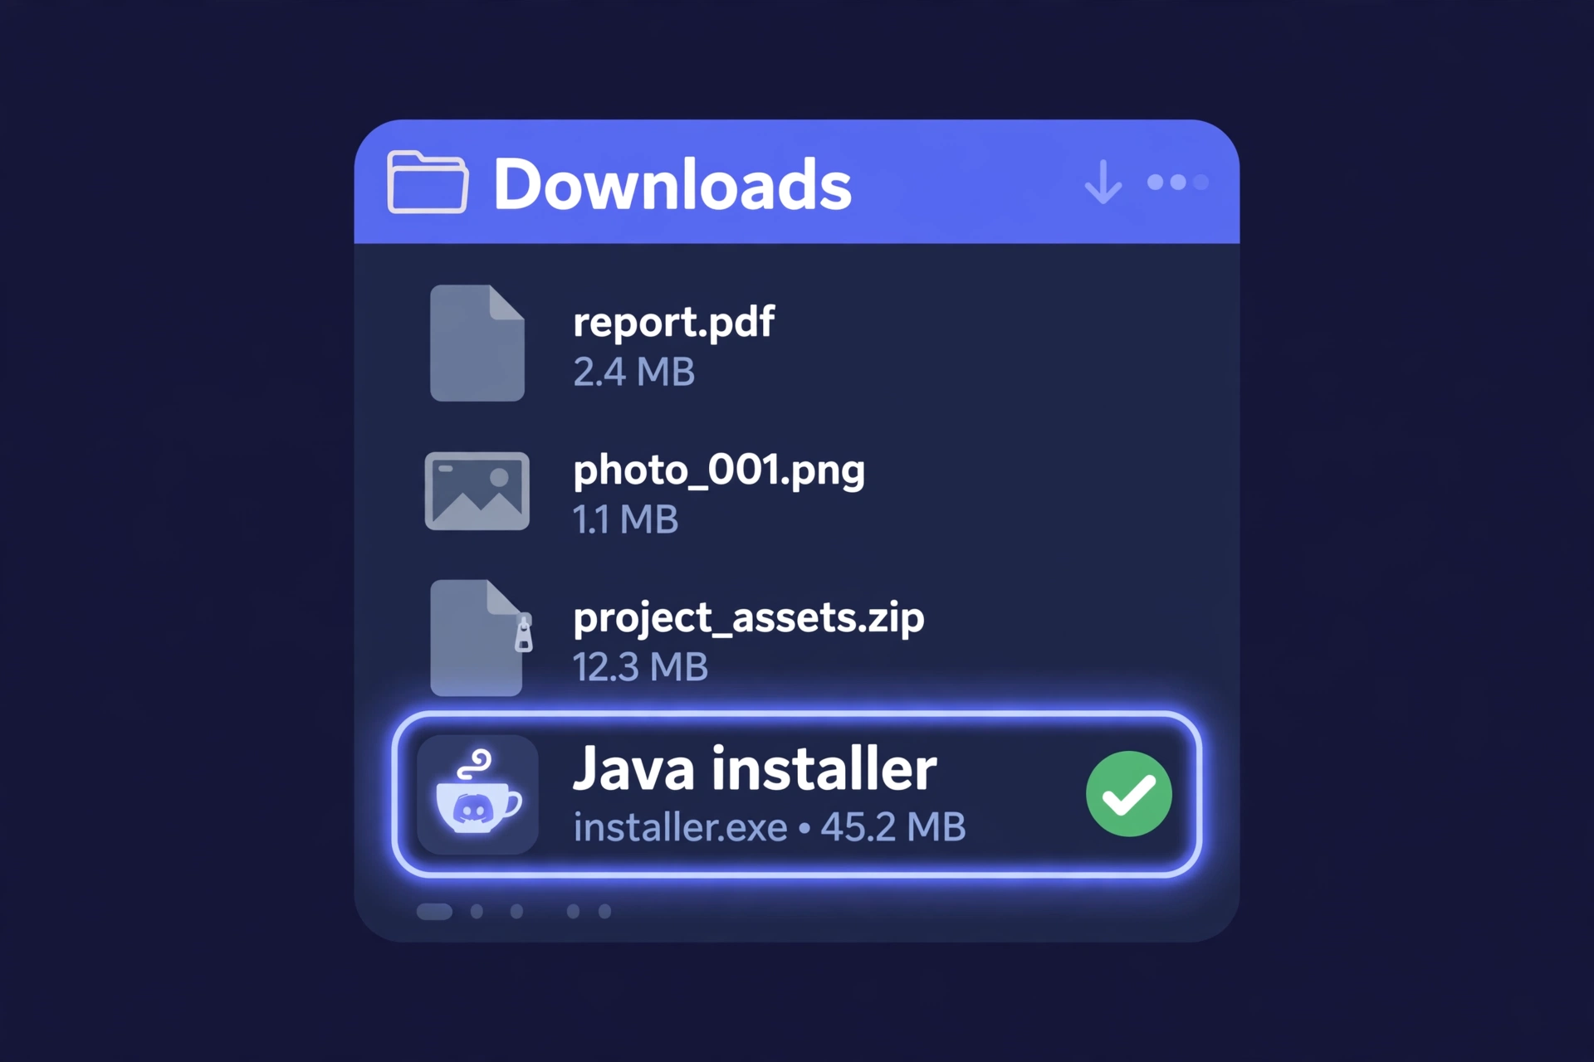Click the photo_001.png image icon

[x=477, y=491]
